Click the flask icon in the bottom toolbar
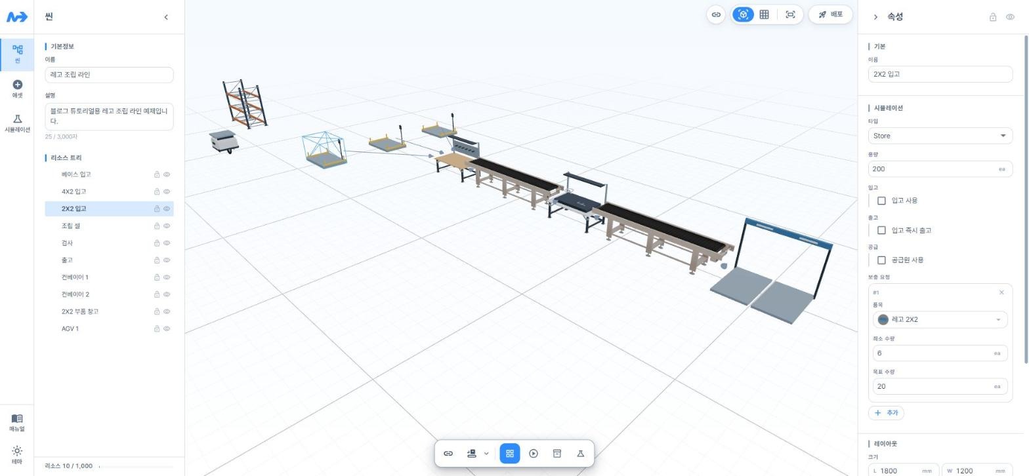The image size is (1029, 476). coord(581,454)
